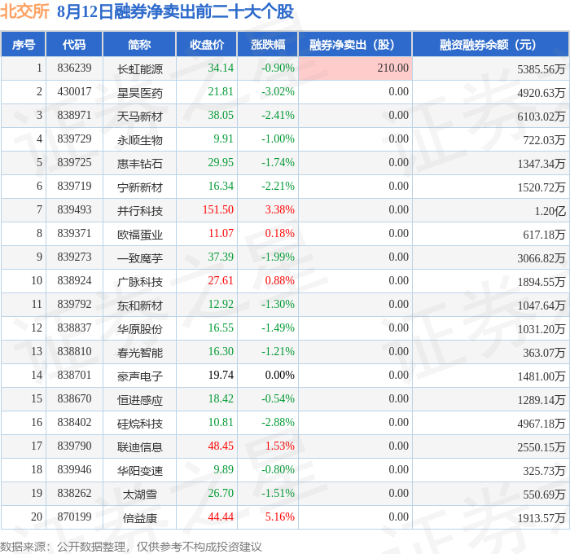Click the 涨跌幅 column header
The image size is (570, 554).
click(268, 44)
